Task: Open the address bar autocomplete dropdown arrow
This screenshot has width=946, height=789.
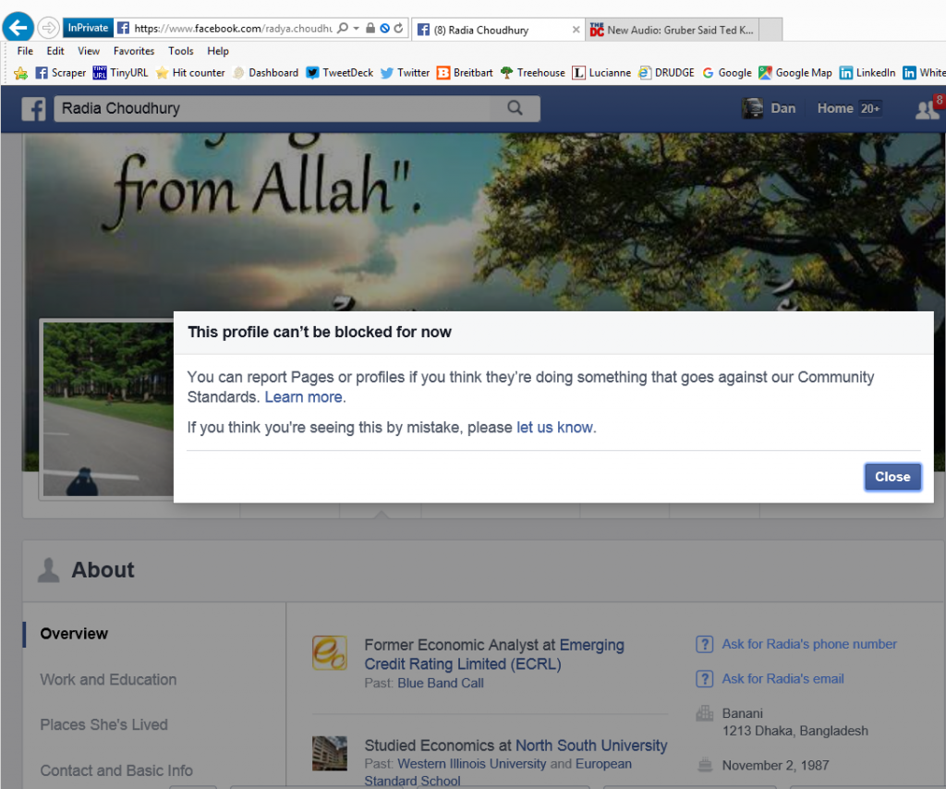Action: pyautogui.click(x=357, y=29)
